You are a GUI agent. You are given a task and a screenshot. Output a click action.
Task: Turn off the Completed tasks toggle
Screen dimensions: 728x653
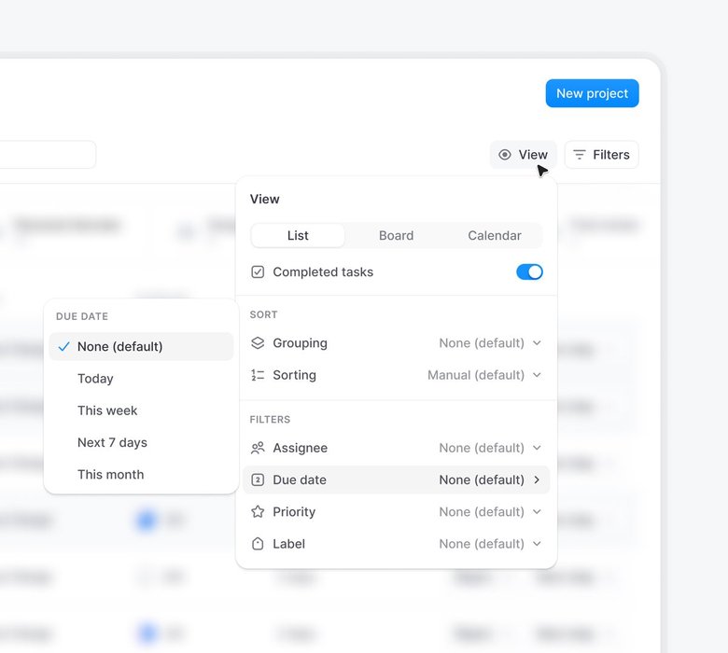coord(529,272)
